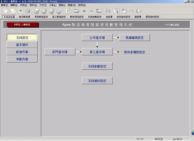Open the 查詢(I) menu
Viewport: 194px width, 141px height.
pyautogui.click(x=62, y=5)
